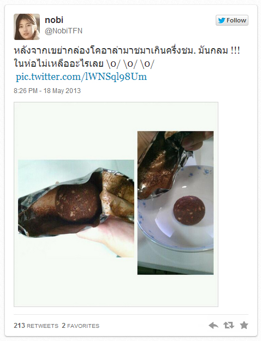Open the pic.twitter.com/lWNSql98Um link
Image resolution: width=261 pixels, height=341 pixels.
tap(81, 77)
